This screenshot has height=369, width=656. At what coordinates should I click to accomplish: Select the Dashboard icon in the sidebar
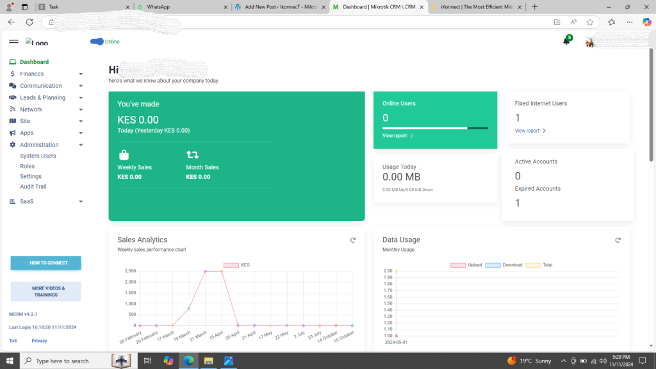(13, 61)
